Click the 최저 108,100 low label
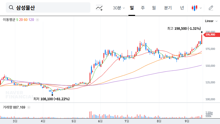 [x=51, y=99]
